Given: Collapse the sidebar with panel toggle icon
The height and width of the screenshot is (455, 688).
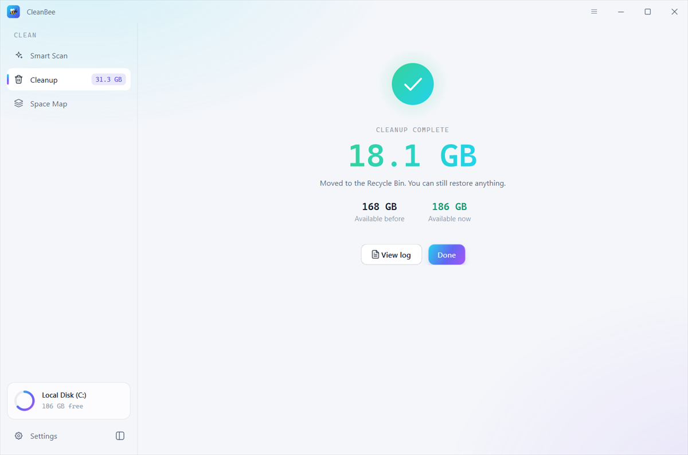Looking at the screenshot, I should 120,436.
